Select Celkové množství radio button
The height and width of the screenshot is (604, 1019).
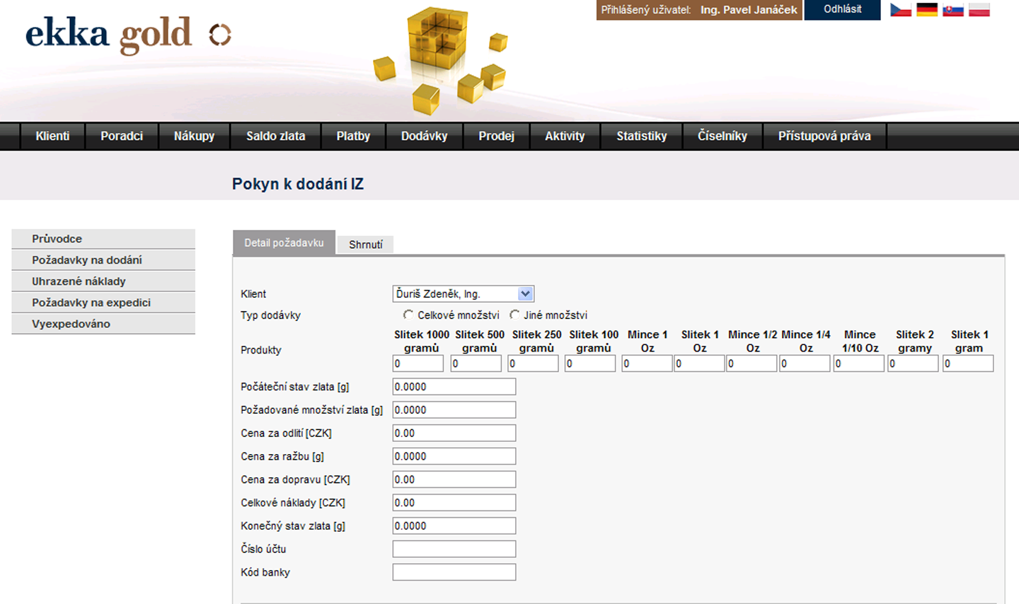click(408, 315)
